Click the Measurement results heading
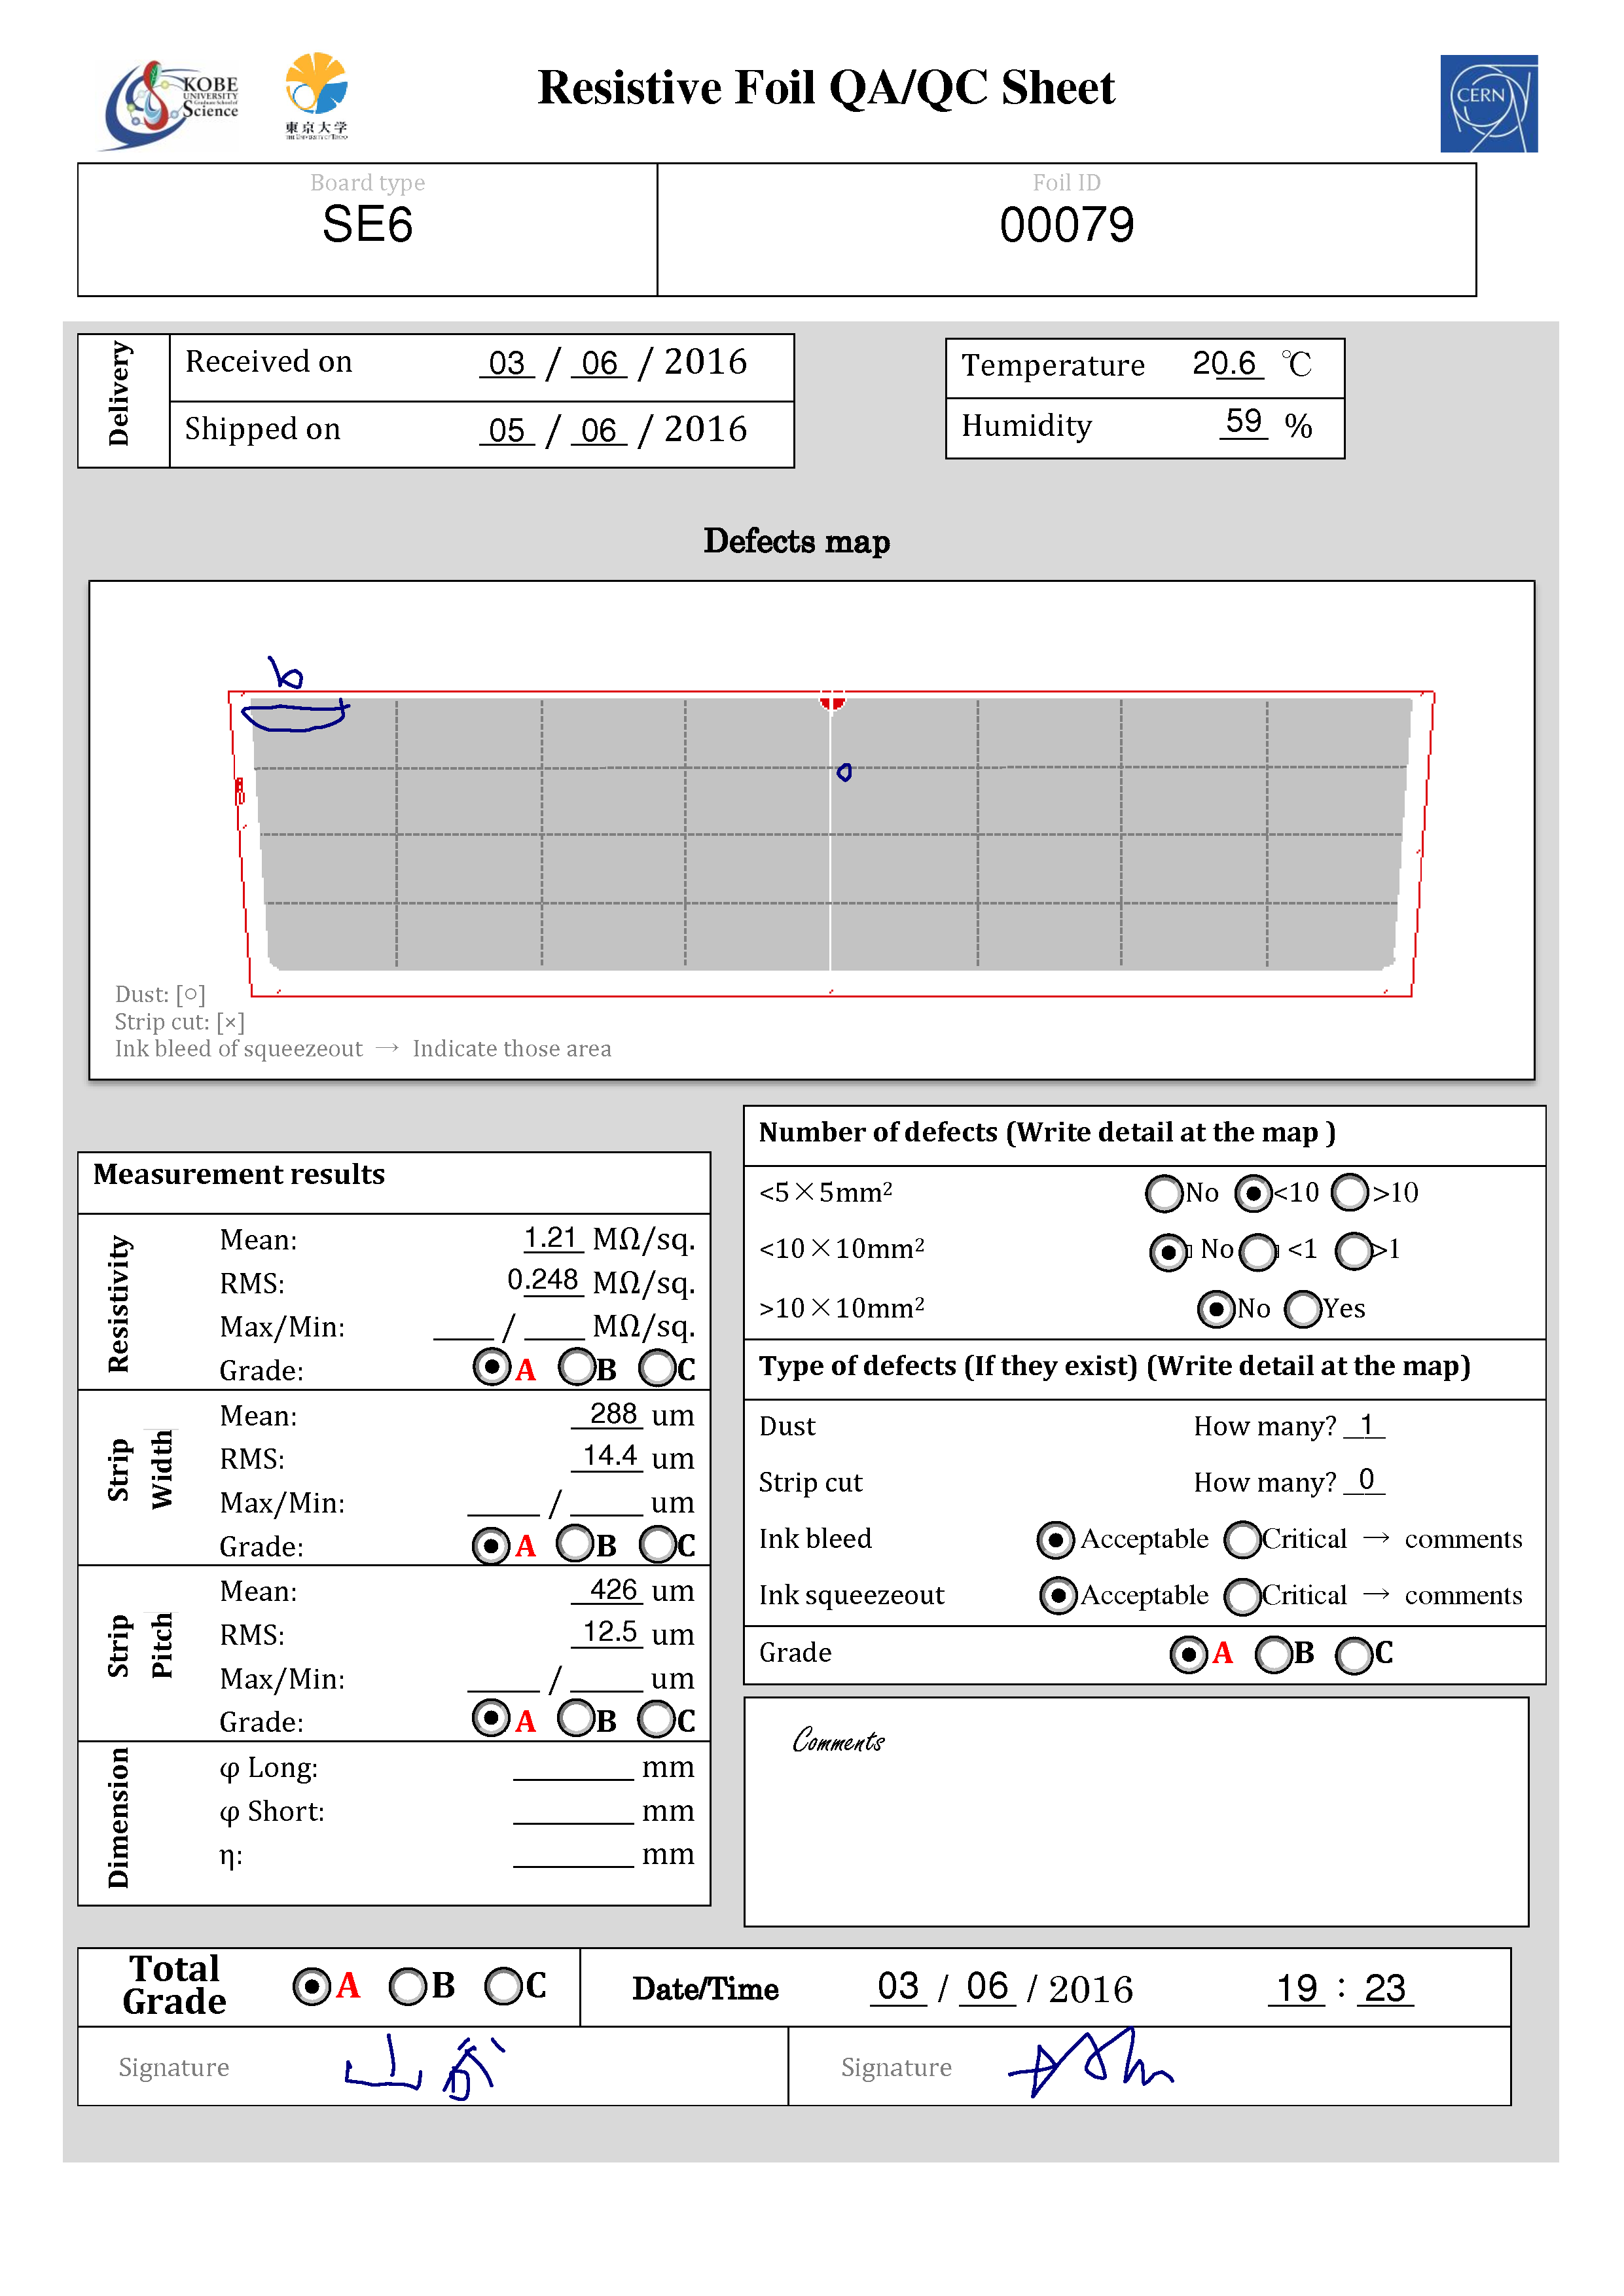The image size is (1624, 2296). 239,1174
